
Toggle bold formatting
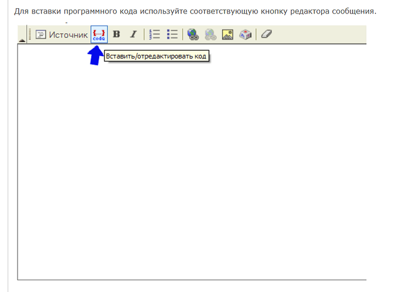(x=116, y=34)
